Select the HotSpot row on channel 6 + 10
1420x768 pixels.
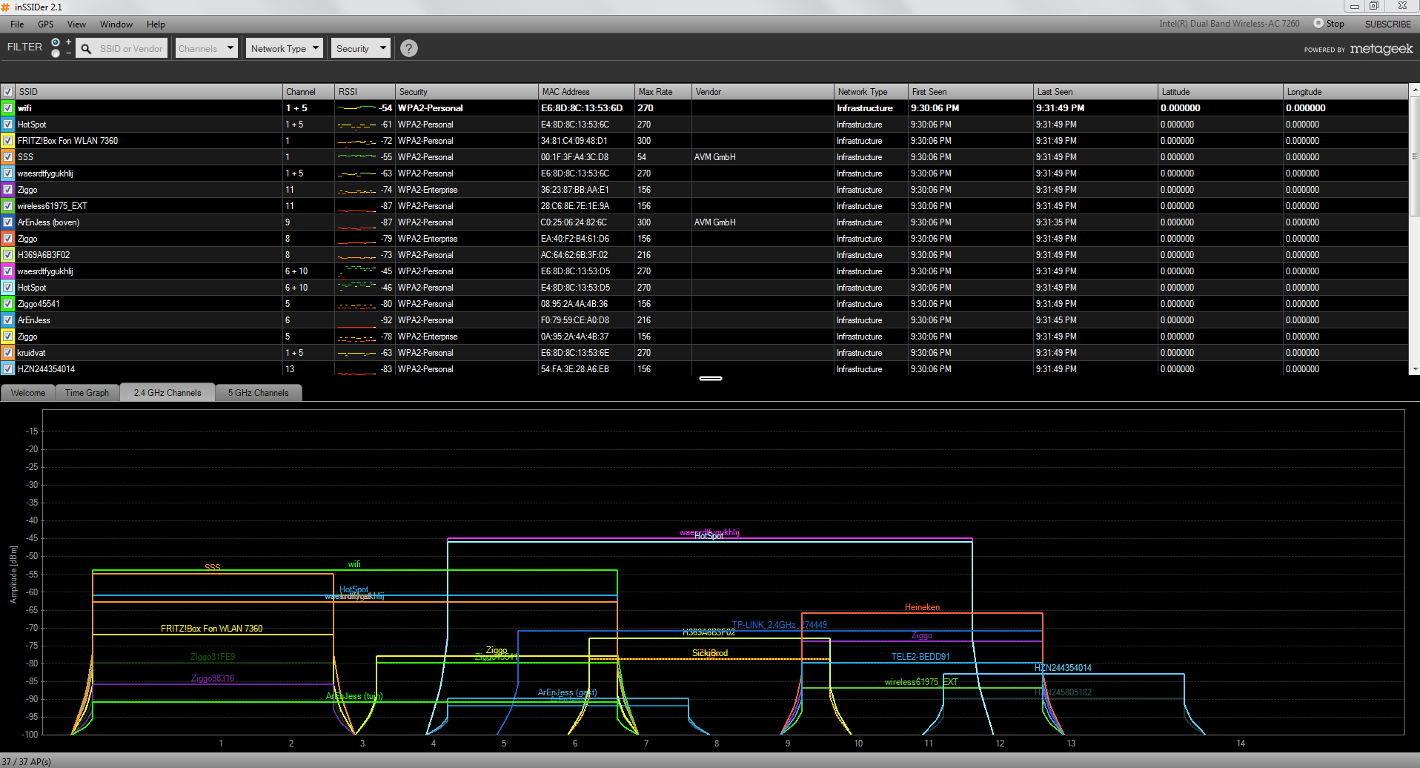coord(704,288)
